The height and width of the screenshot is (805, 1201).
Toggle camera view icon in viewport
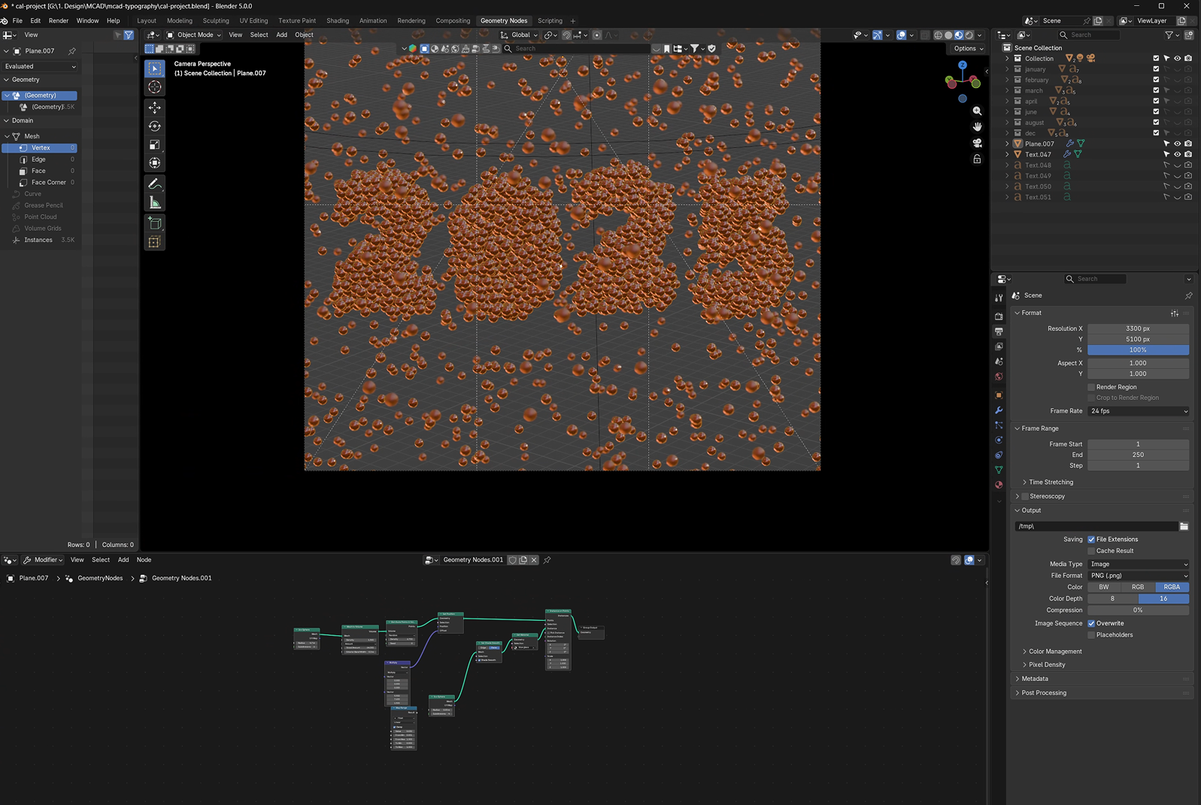point(977,143)
